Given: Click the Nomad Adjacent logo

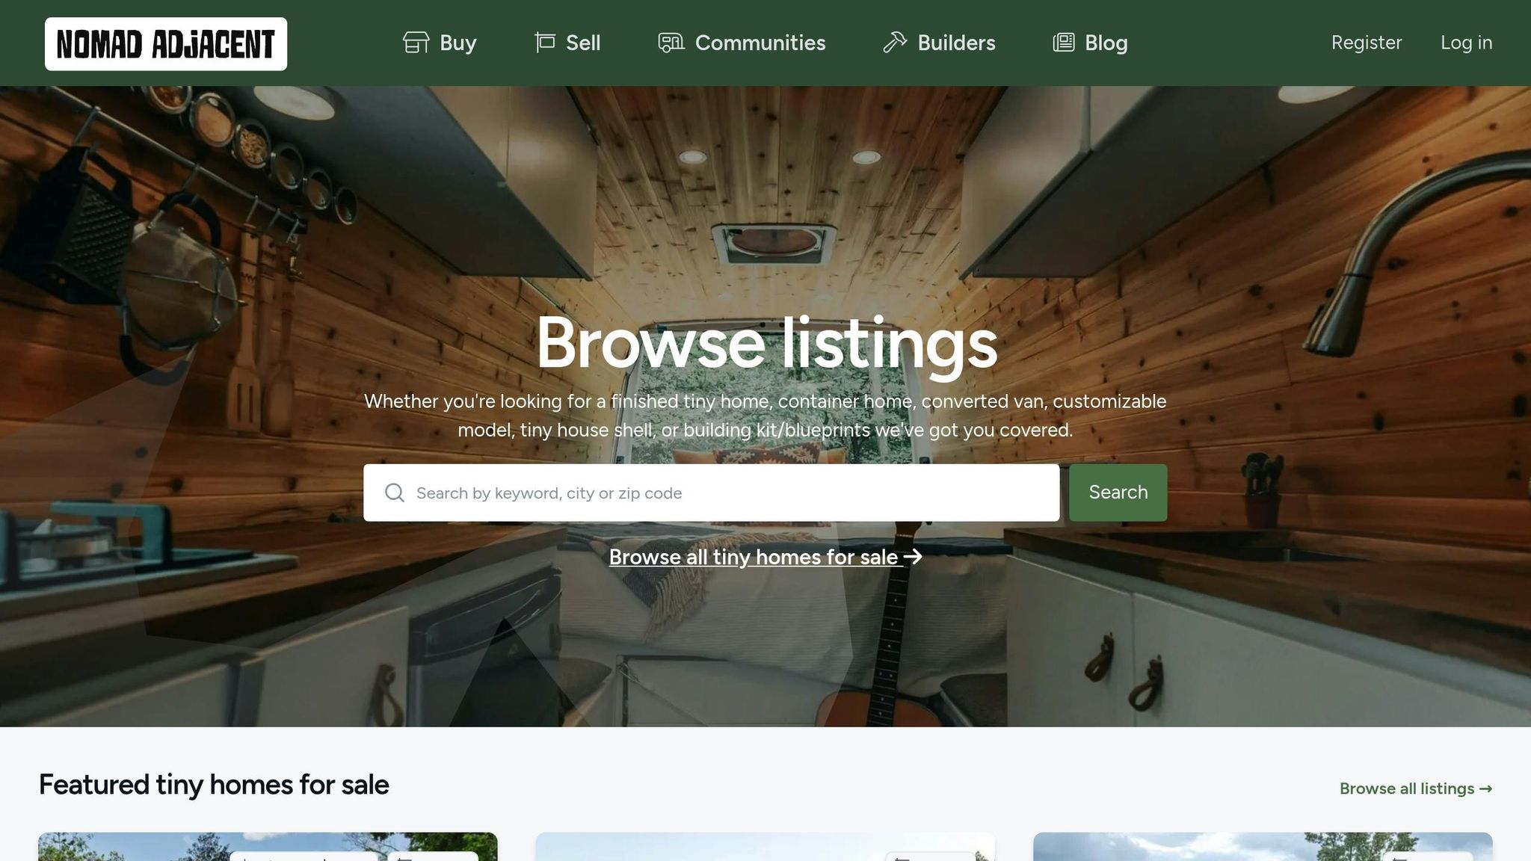Looking at the screenshot, I should 166,44.
